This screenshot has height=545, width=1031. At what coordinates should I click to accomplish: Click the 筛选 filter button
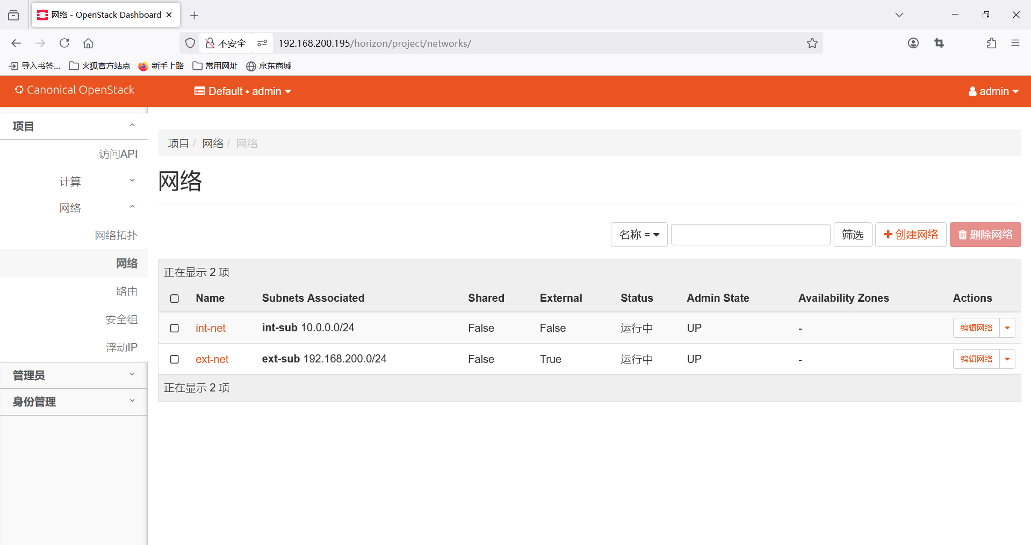[x=853, y=235]
